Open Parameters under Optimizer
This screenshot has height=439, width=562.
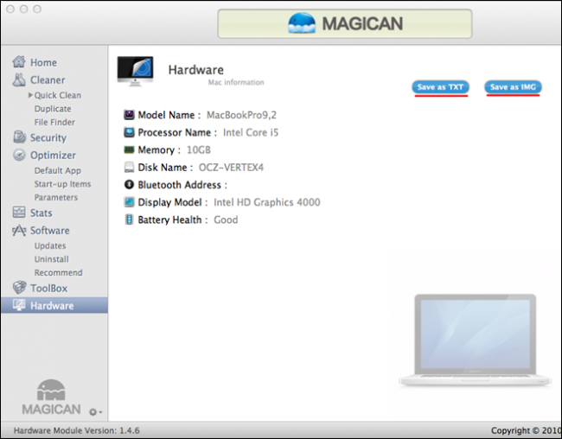[56, 197]
